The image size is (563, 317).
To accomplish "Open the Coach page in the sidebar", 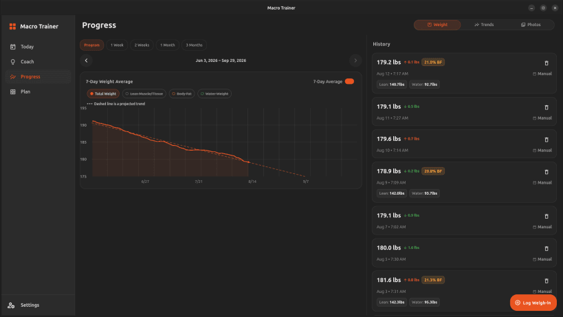I will tap(38, 62).
